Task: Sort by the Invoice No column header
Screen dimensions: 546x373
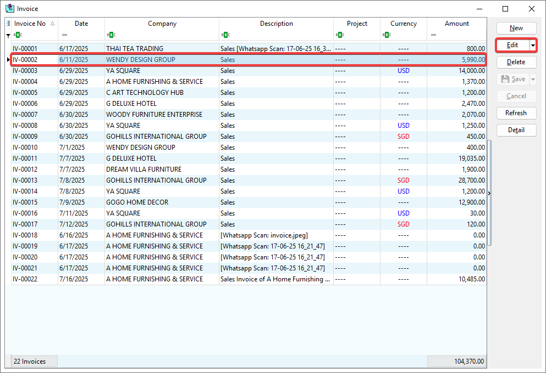Action: pos(30,24)
